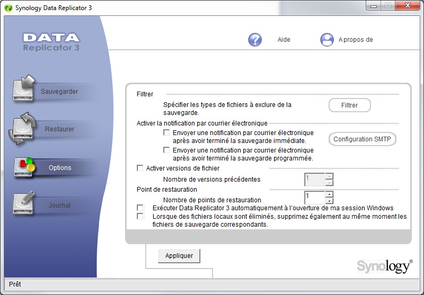The width and height of the screenshot is (424, 295).
Task: Open the Sauvegarder section
Action: tap(59, 92)
